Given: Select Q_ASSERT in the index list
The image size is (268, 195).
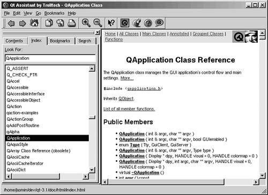Looking at the screenshot, I should tap(47, 68).
